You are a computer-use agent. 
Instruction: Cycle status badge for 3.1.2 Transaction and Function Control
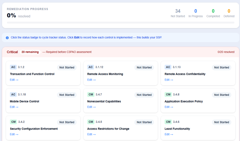coord(67,67)
